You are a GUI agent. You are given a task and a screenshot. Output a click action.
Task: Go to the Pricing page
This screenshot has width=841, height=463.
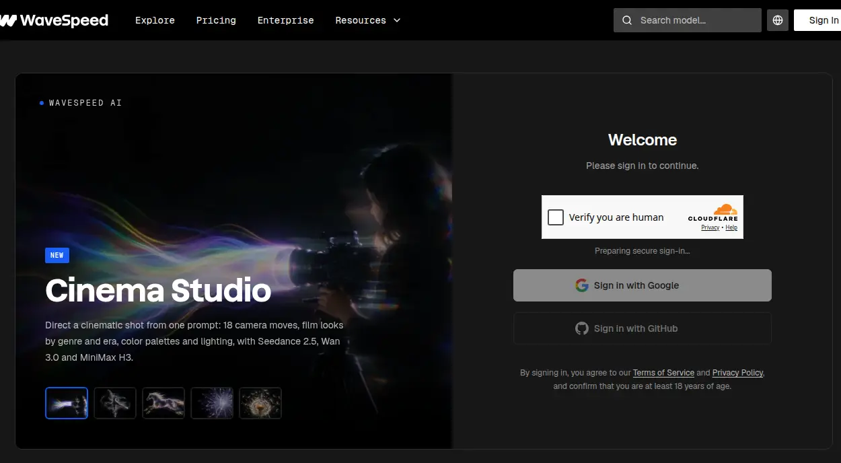point(216,20)
